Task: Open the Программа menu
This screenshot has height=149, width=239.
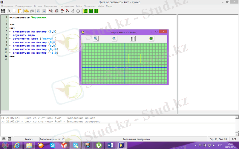Action: coord(7,6)
